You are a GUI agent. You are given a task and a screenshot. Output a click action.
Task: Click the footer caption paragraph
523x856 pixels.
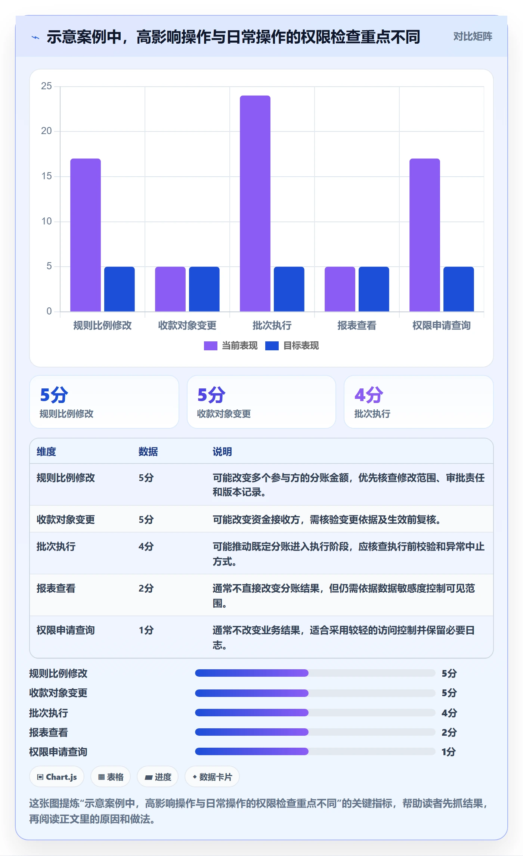coord(259,811)
